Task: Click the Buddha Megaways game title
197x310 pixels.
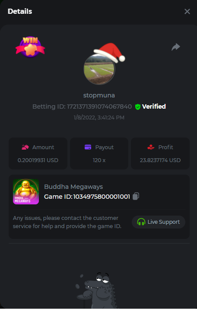Action: pyautogui.click(x=73, y=187)
